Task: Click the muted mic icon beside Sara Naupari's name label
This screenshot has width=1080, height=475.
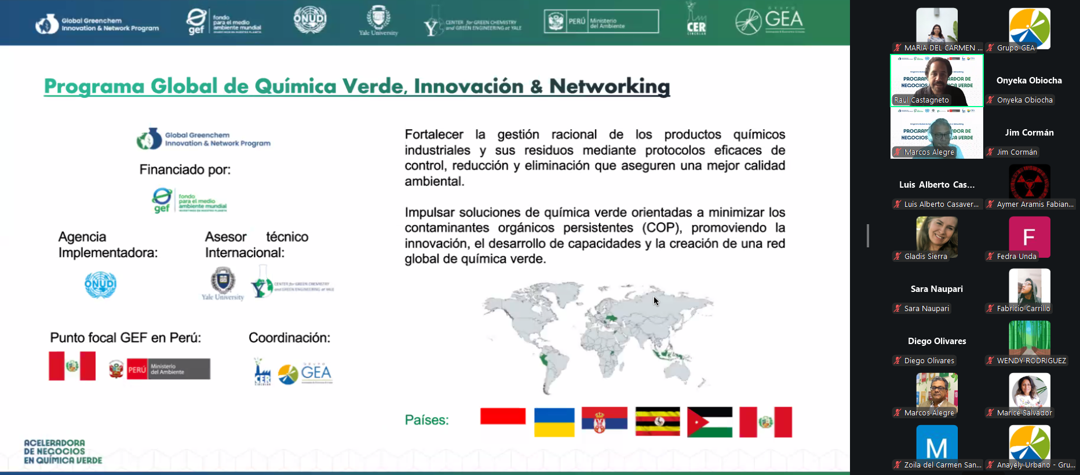Action: [x=898, y=309]
